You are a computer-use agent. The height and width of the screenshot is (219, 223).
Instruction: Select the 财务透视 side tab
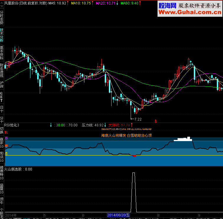click(x=2, y=71)
